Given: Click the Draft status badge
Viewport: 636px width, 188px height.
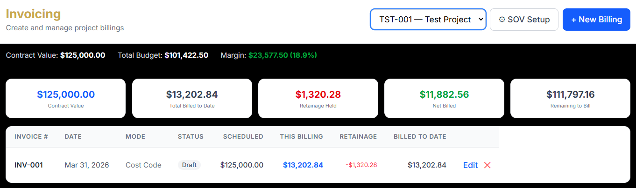Looking at the screenshot, I should click(189, 165).
